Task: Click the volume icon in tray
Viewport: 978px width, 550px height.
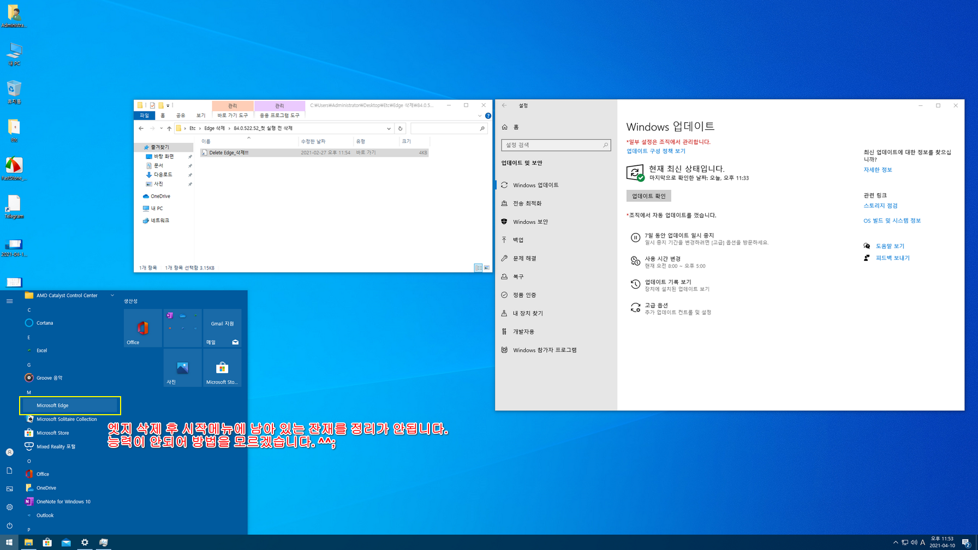Action: [914, 542]
